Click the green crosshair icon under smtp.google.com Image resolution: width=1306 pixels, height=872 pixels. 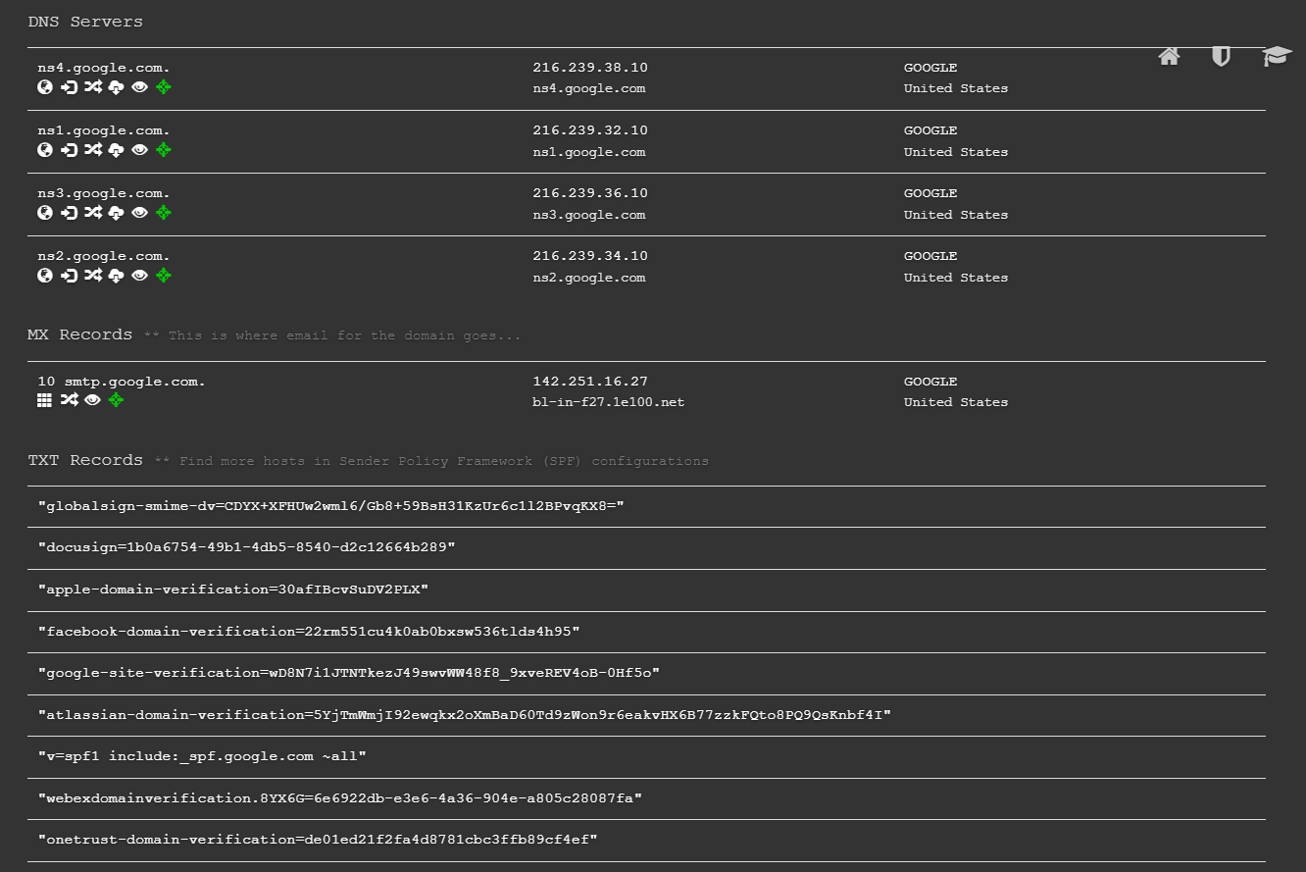click(x=116, y=400)
